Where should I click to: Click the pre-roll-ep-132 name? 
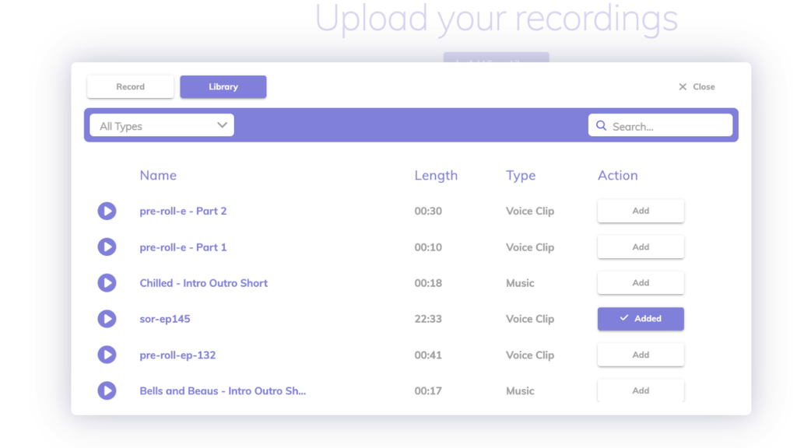(x=177, y=355)
